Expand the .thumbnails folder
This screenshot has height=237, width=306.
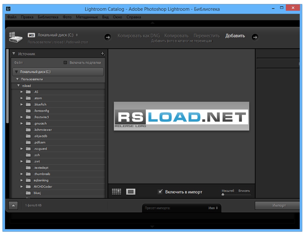point(22,174)
